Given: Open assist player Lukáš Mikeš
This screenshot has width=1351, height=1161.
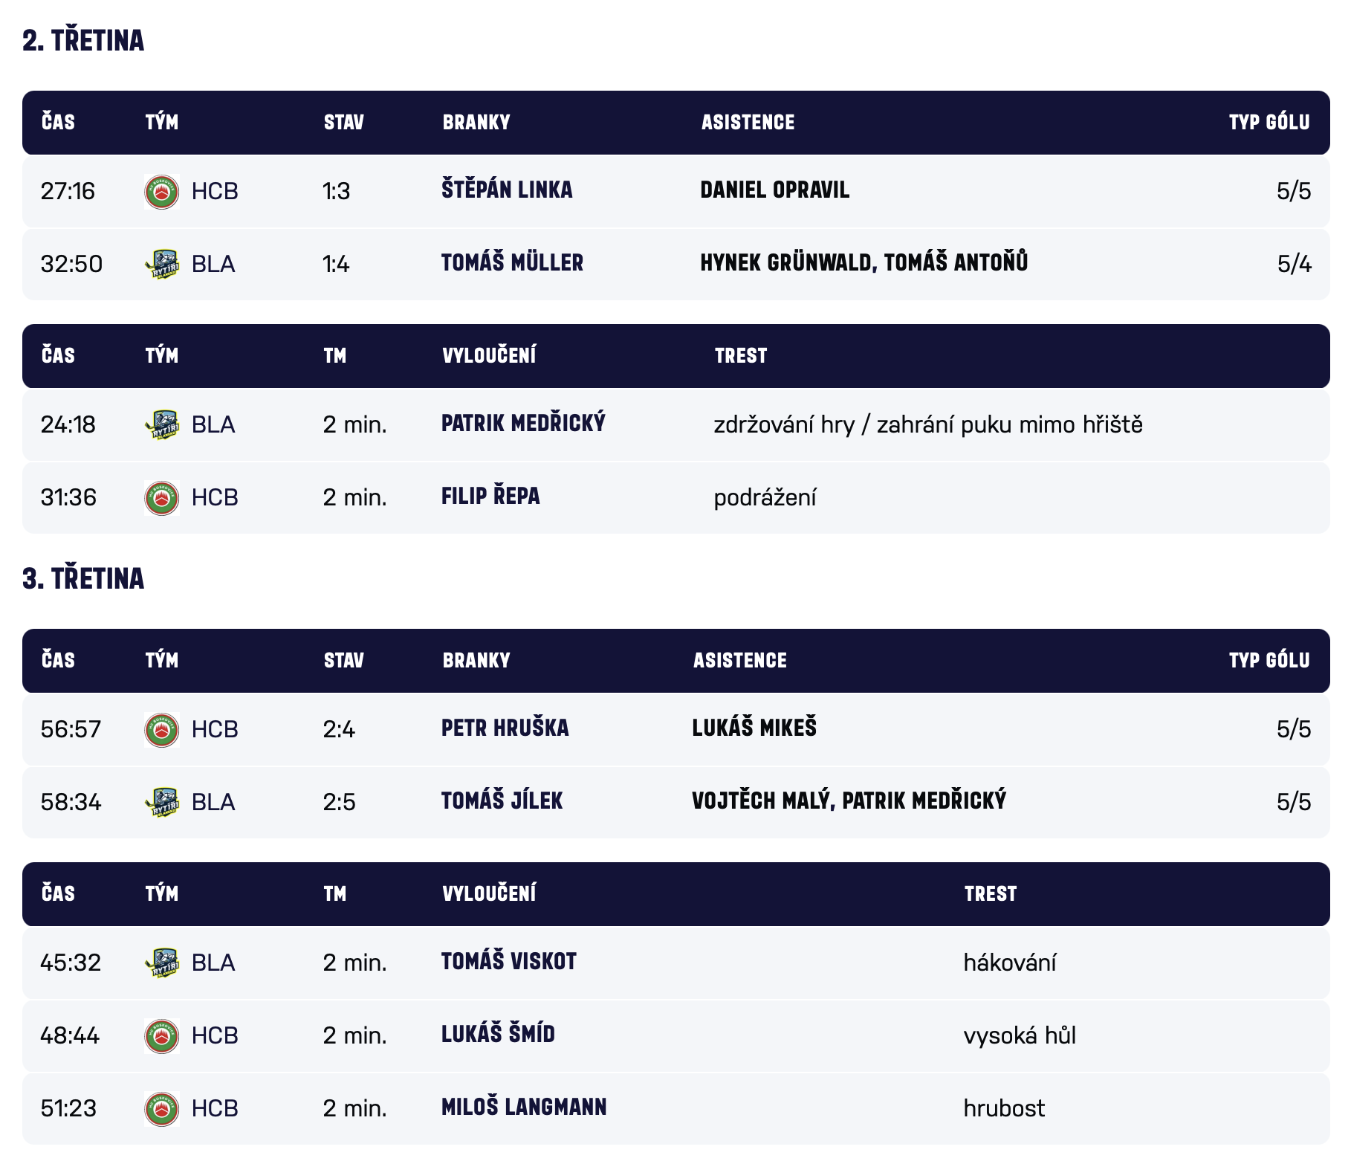Looking at the screenshot, I should [x=754, y=728].
